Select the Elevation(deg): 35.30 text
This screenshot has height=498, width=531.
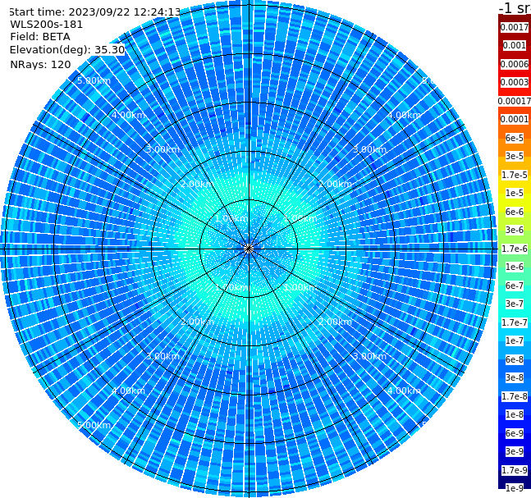click(x=67, y=50)
